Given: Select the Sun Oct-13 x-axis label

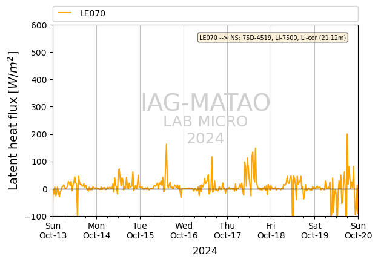Looking at the screenshot, I should click(x=53, y=231).
